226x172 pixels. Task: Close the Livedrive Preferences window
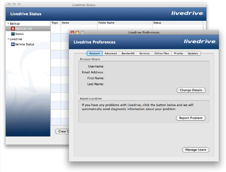72,32
